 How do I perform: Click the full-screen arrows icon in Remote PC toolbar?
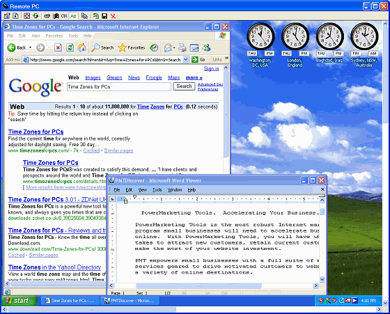coord(26,16)
